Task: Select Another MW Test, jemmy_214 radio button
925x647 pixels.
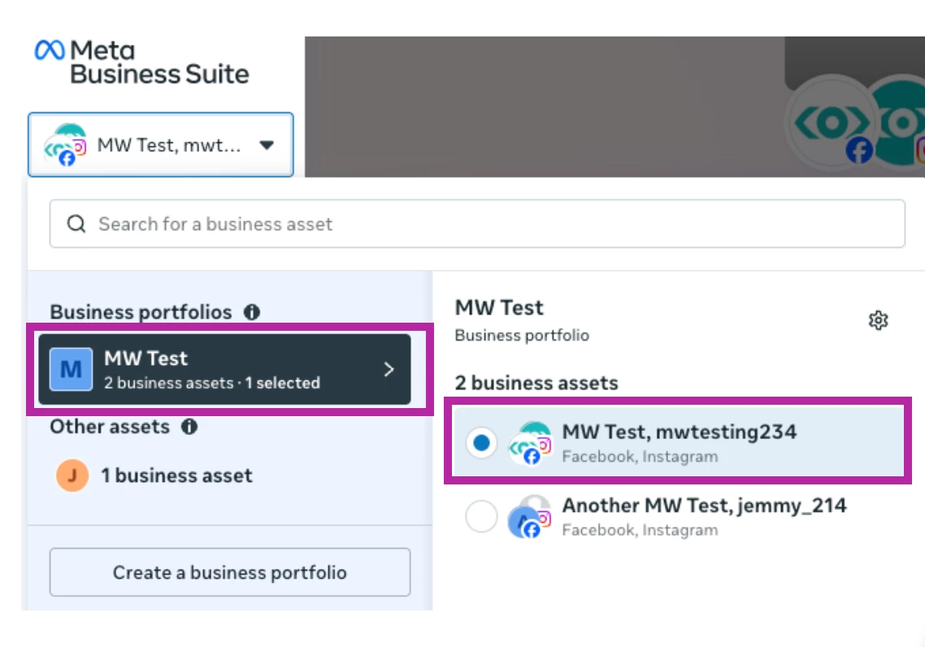Action: click(x=481, y=516)
